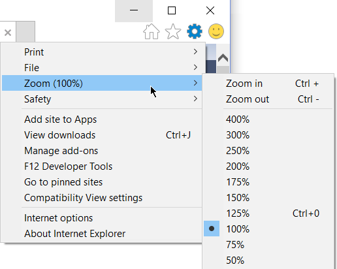
Task: Expand the Print submenu arrow
Action: point(195,52)
